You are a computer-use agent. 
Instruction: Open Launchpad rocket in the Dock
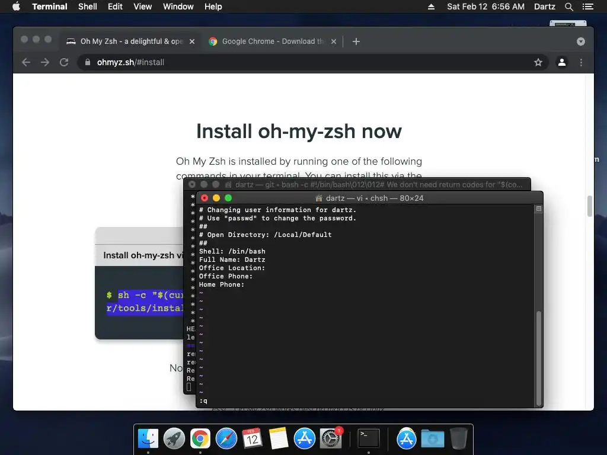[174, 438]
